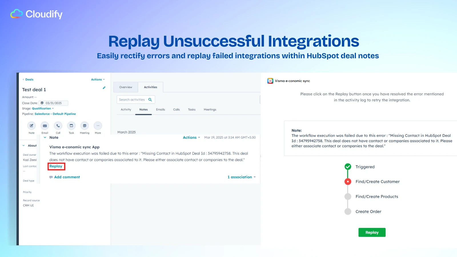The height and width of the screenshot is (257, 457).
Task: Expand the 1 association dropdown
Action: click(x=242, y=177)
